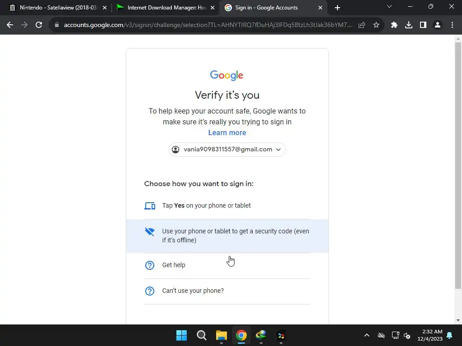The image size is (462, 346).
Task: Open the Chrome profile avatar
Action: [438, 25]
